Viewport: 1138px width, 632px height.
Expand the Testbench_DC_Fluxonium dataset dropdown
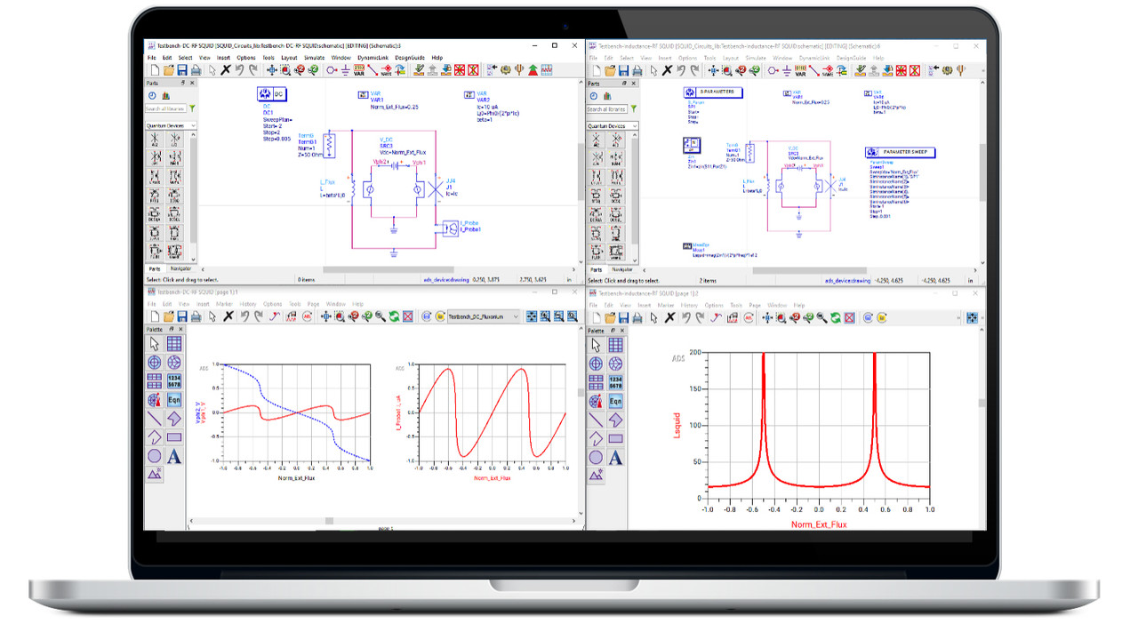517,316
